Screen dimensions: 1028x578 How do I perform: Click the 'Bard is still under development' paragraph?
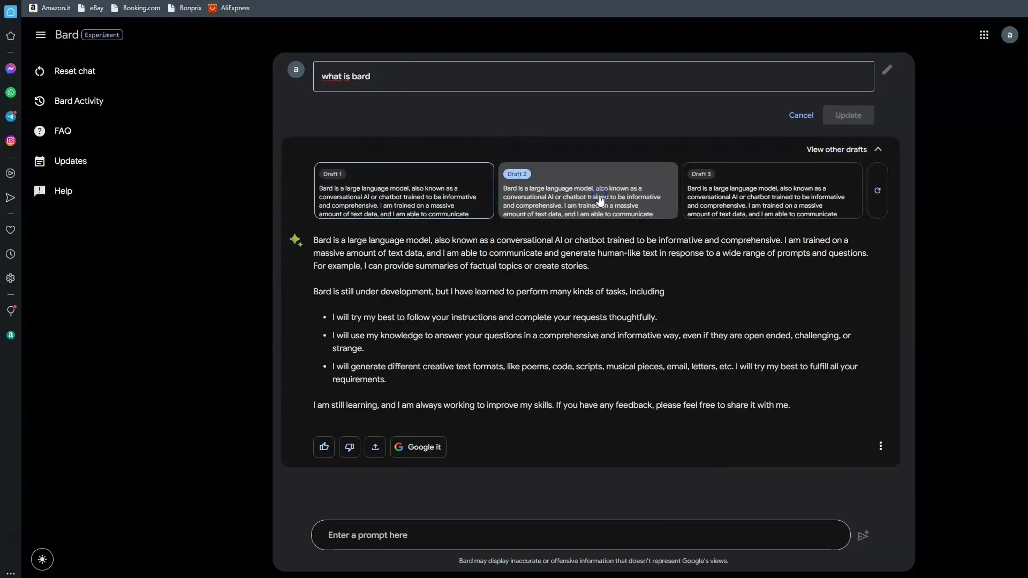click(488, 292)
